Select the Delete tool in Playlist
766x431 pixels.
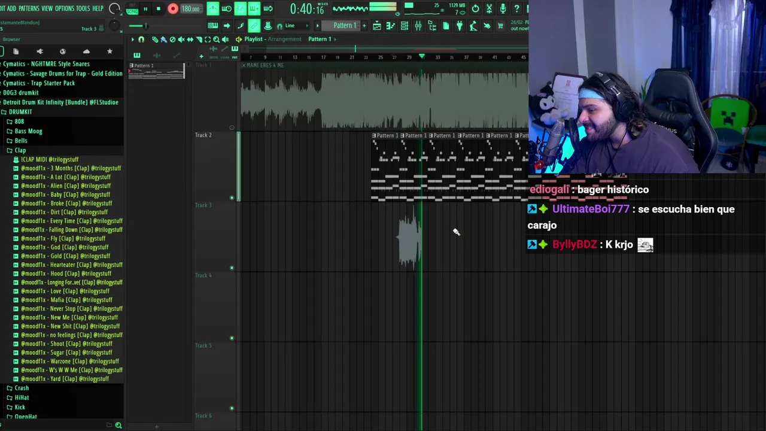172,40
